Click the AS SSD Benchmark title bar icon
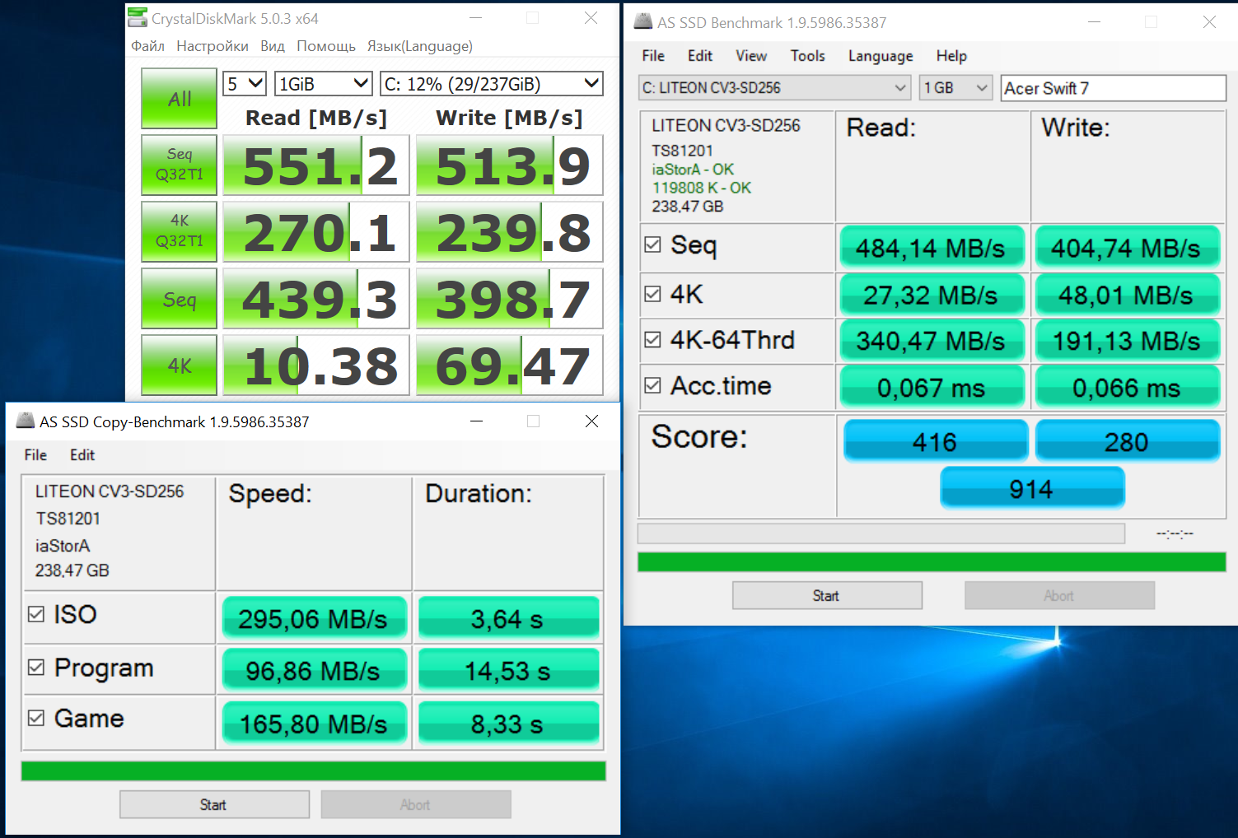This screenshot has height=838, width=1238. coord(643,22)
